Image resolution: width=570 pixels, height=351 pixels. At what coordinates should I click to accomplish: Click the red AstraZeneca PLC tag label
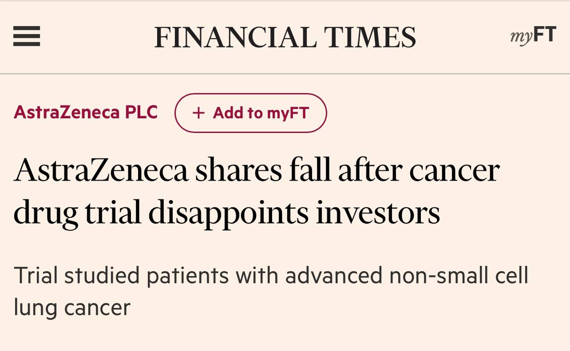[85, 112]
